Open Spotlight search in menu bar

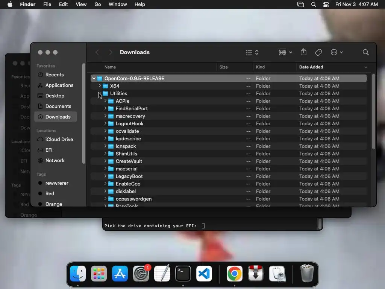pos(314,5)
